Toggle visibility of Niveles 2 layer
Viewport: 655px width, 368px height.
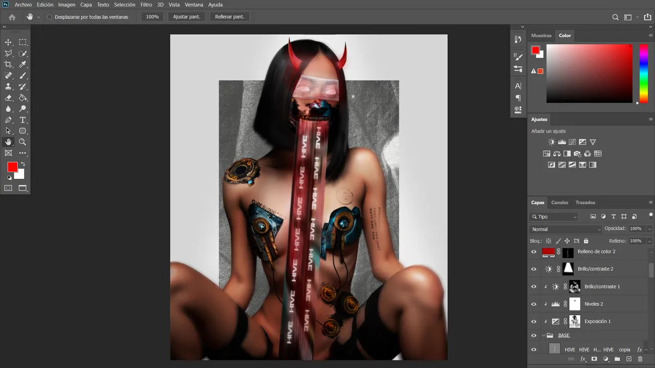[x=534, y=304]
